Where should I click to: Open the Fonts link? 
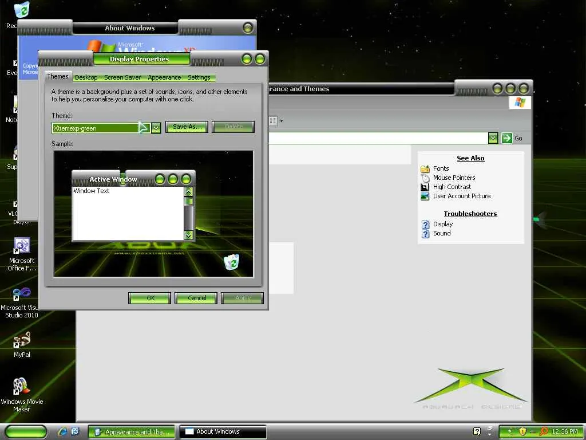[x=441, y=169]
